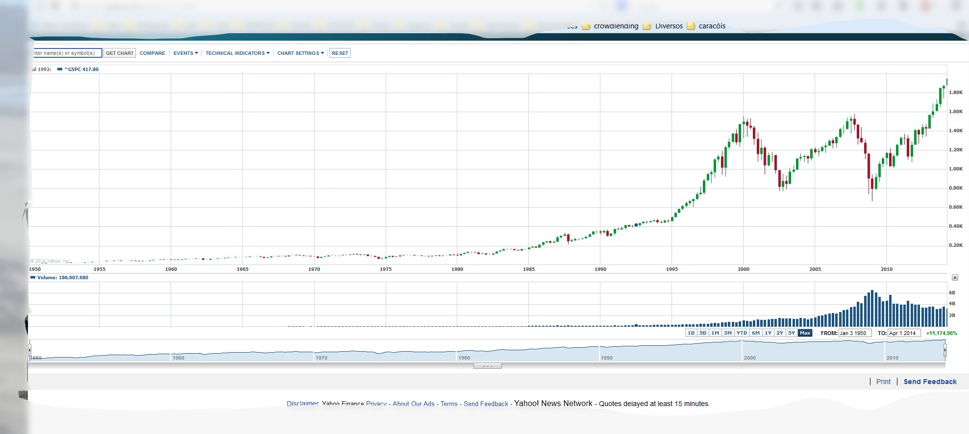This screenshot has height=434, width=969.
Task: Open the Technical Indicators dropdown
Action: [237, 53]
